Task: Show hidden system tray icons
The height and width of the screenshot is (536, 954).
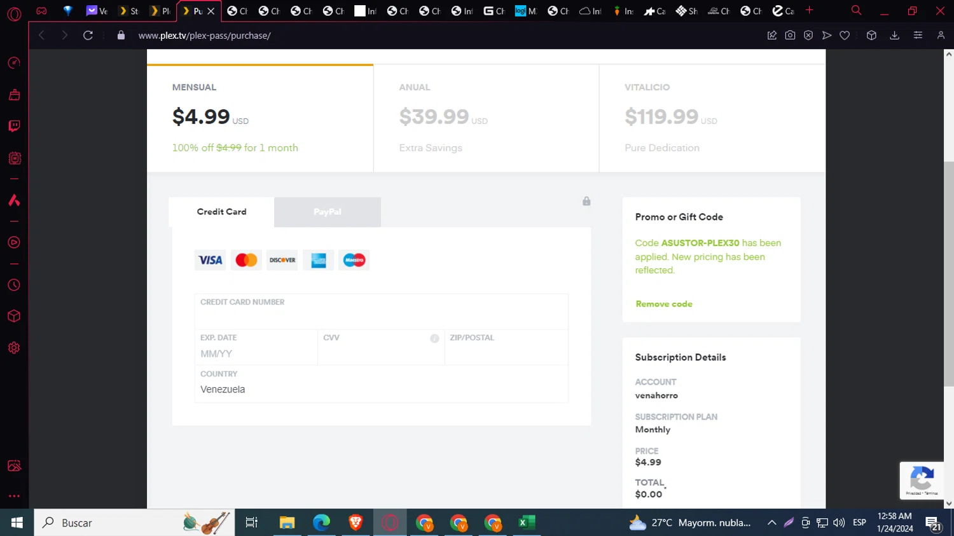Action: point(771,523)
